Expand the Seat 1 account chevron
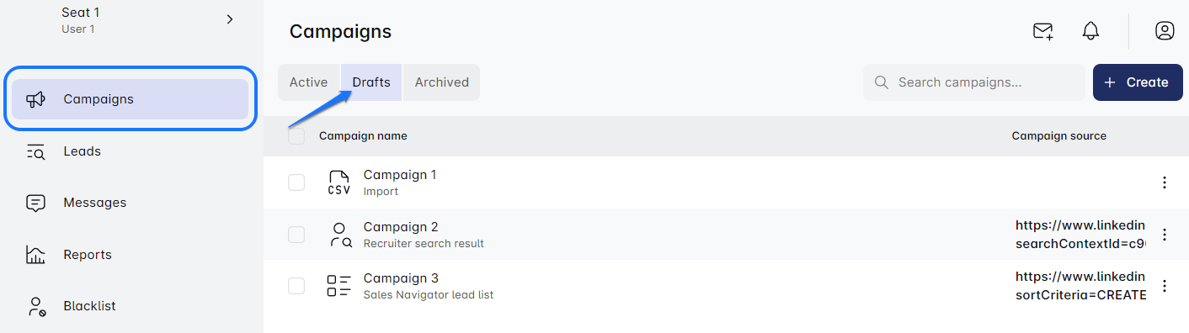The image size is (1189, 333). coord(230,19)
